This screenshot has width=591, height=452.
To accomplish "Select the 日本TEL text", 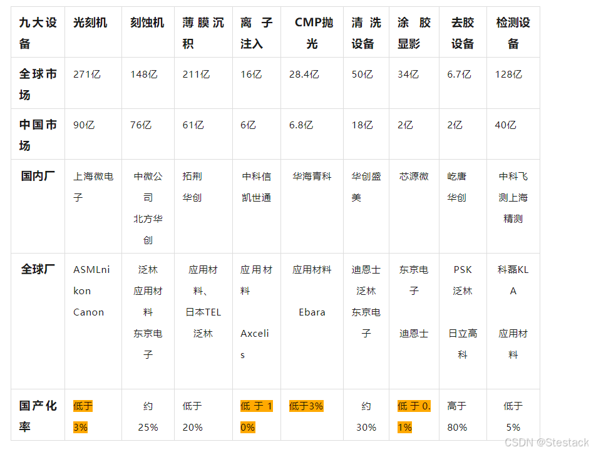I will [x=203, y=312].
